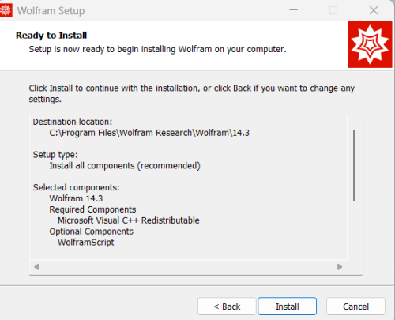395x320 pixels.
Task: Select the "Wolfram 14.3" component line
Action: [x=76, y=198]
